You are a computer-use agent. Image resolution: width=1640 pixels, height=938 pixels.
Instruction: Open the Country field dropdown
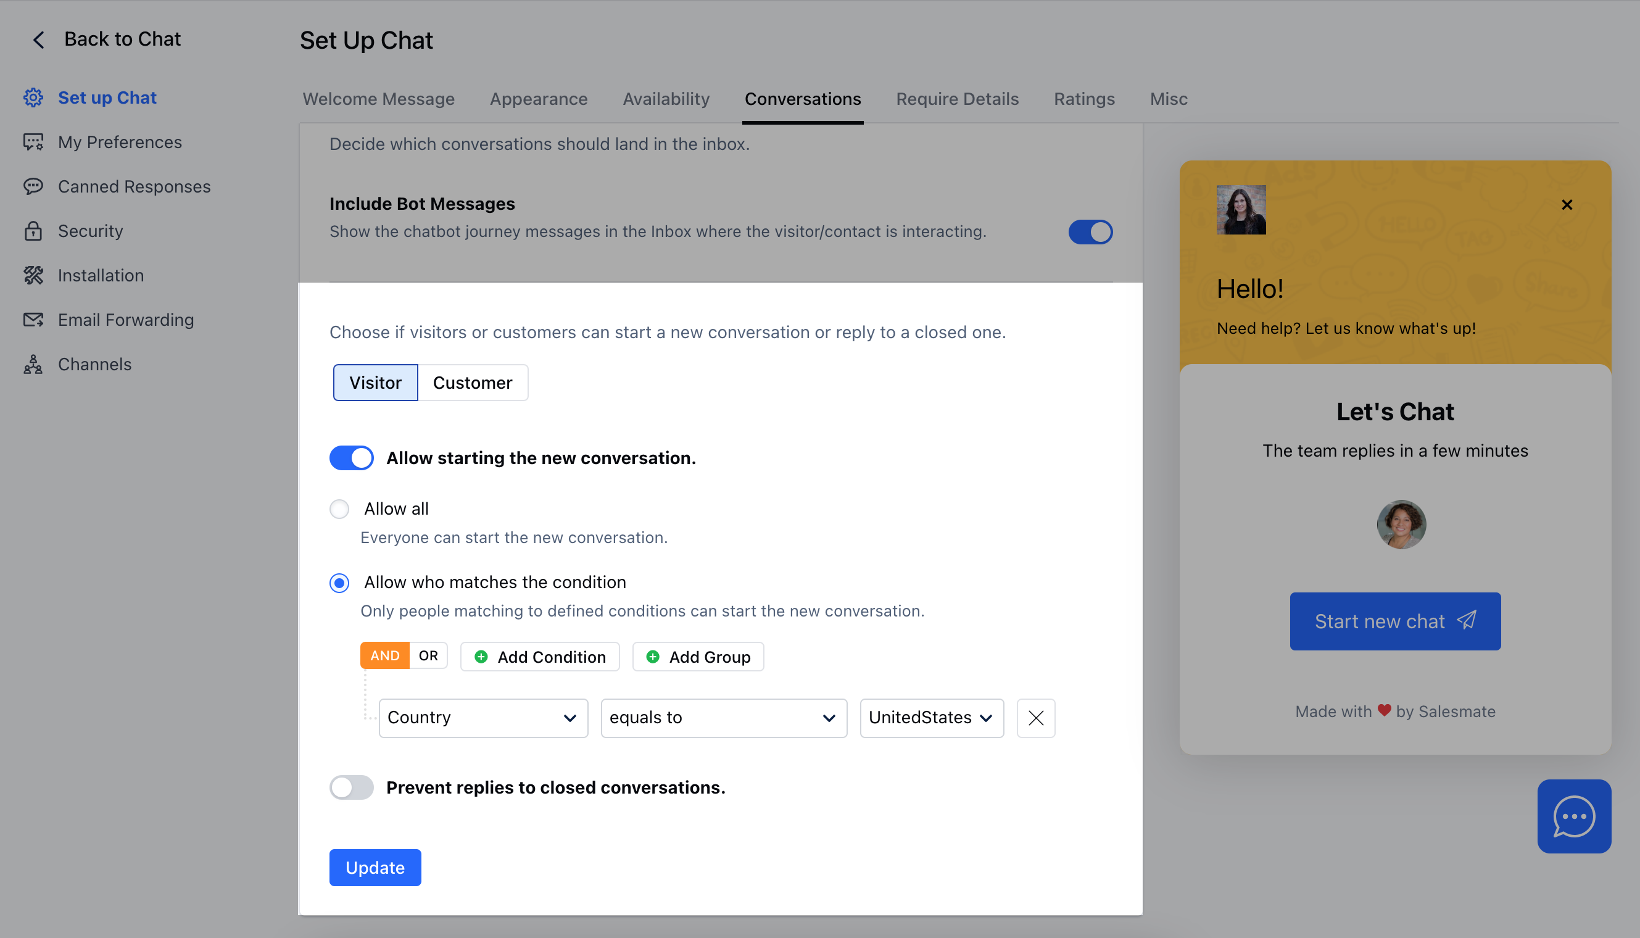483,718
